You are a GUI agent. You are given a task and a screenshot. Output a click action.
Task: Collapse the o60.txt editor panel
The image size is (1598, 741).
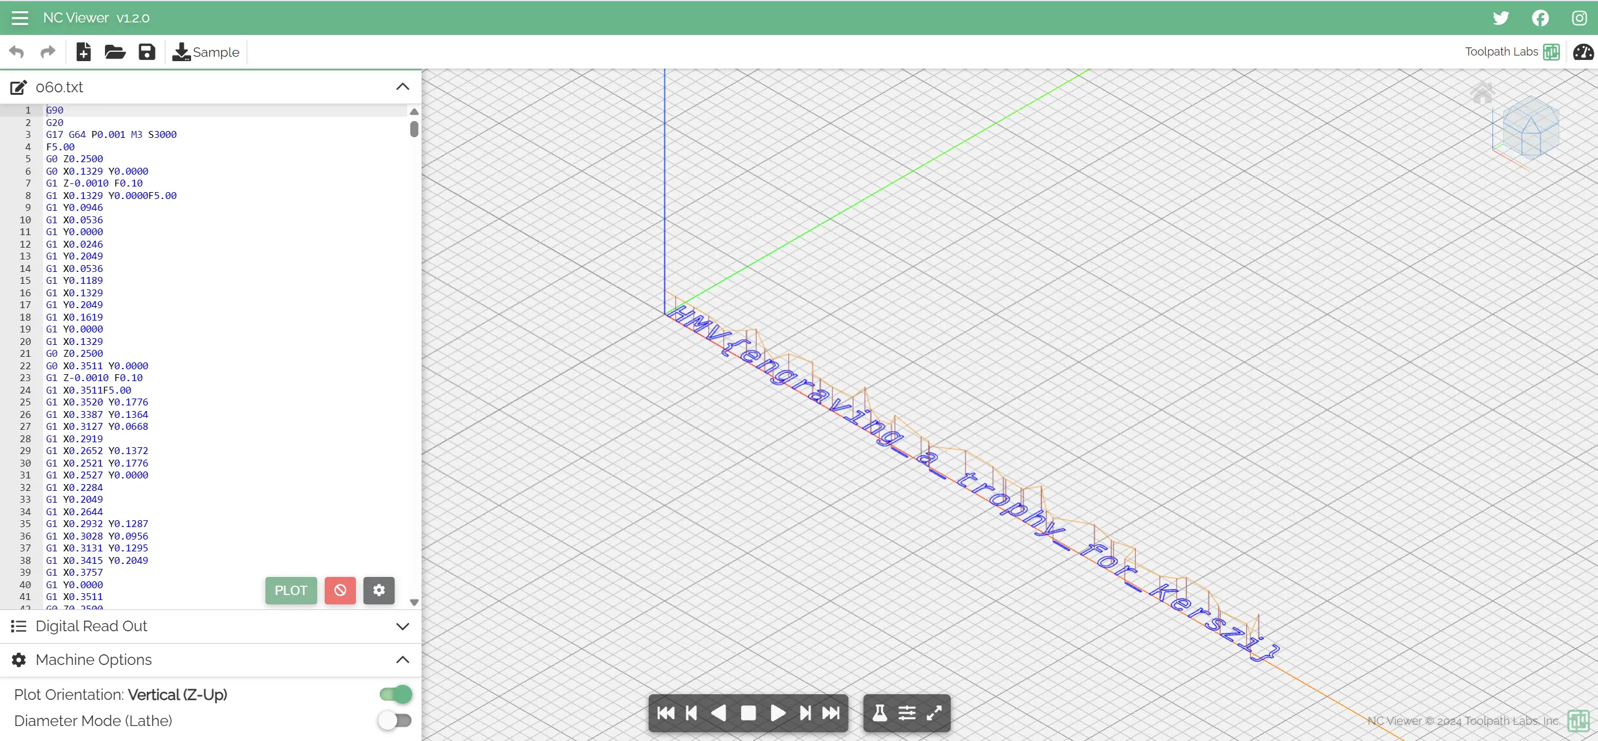[403, 87]
